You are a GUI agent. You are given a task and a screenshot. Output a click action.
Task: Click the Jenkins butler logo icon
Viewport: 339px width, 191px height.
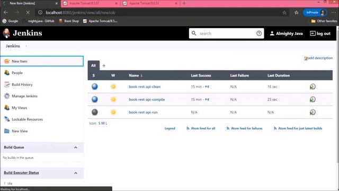[x=6, y=33]
